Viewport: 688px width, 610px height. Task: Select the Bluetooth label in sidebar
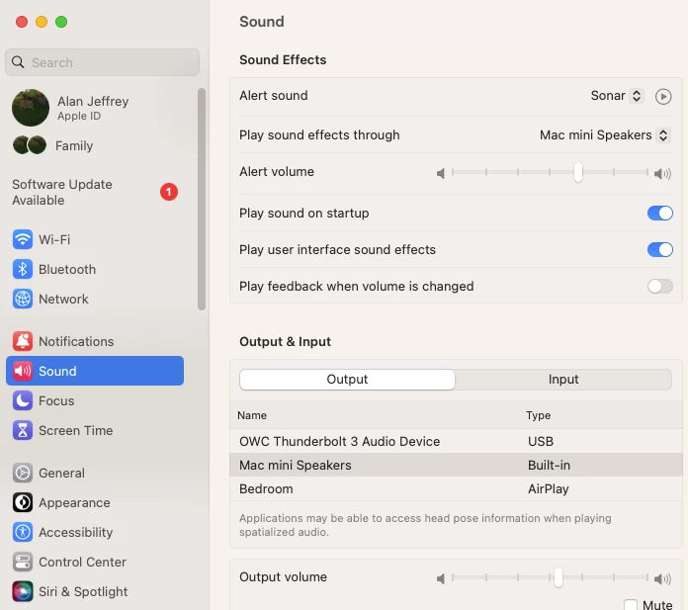[x=67, y=269]
